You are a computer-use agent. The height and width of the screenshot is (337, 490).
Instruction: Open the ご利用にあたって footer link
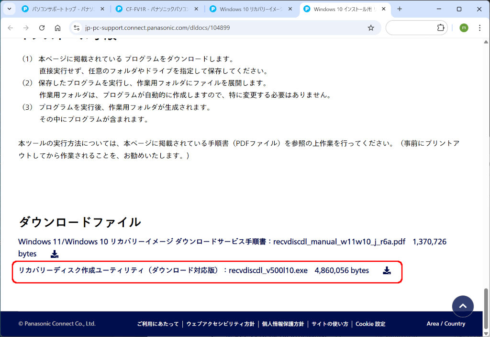[x=158, y=324]
